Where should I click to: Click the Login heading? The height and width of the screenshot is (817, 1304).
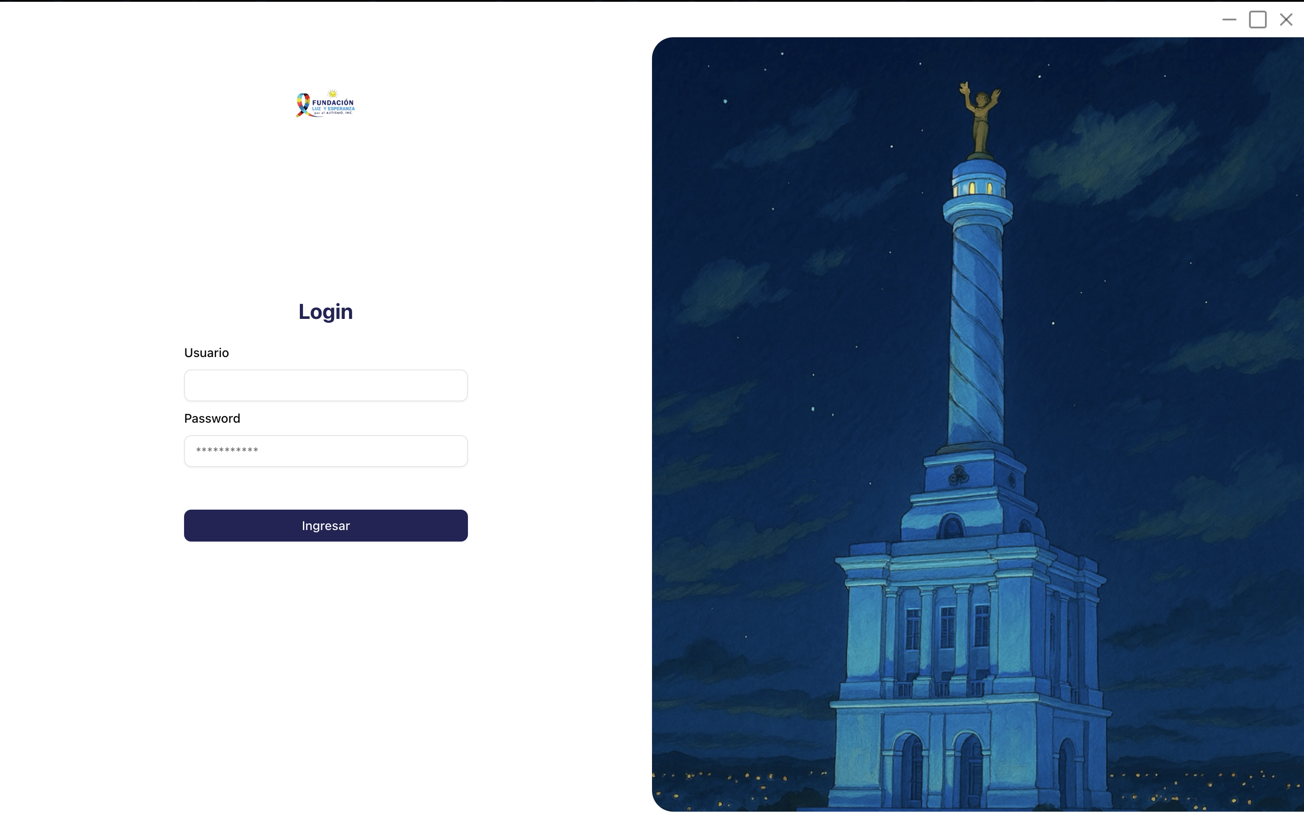click(326, 311)
